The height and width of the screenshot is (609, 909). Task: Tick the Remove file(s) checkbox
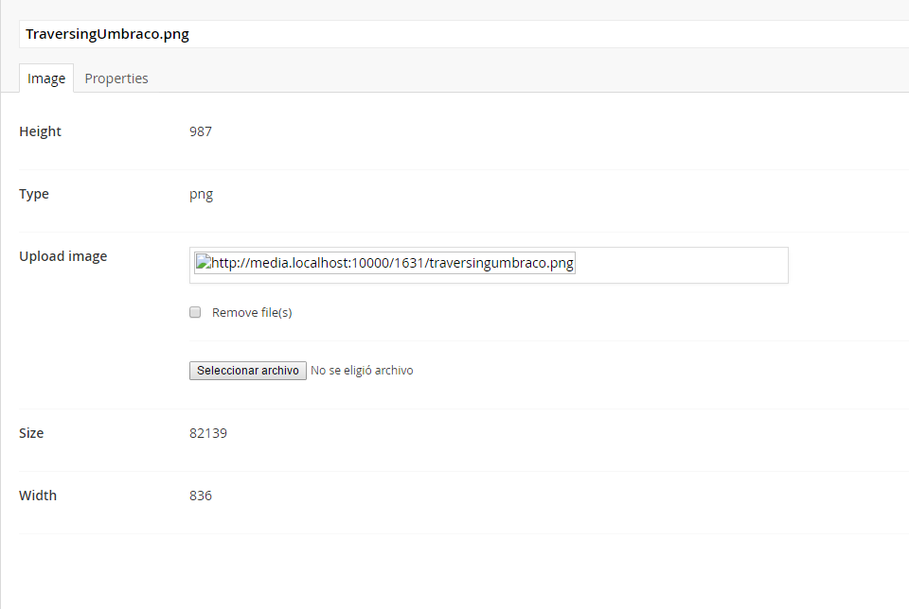pyautogui.click(x=195, y=312)
